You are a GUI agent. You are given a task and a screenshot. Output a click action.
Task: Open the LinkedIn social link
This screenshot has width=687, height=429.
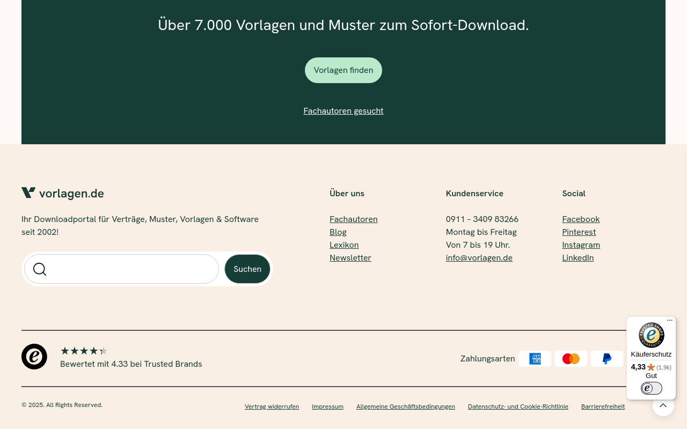tap(578, 258)
